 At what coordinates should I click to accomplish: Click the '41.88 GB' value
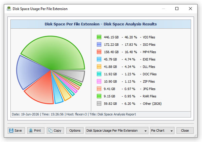110,67
